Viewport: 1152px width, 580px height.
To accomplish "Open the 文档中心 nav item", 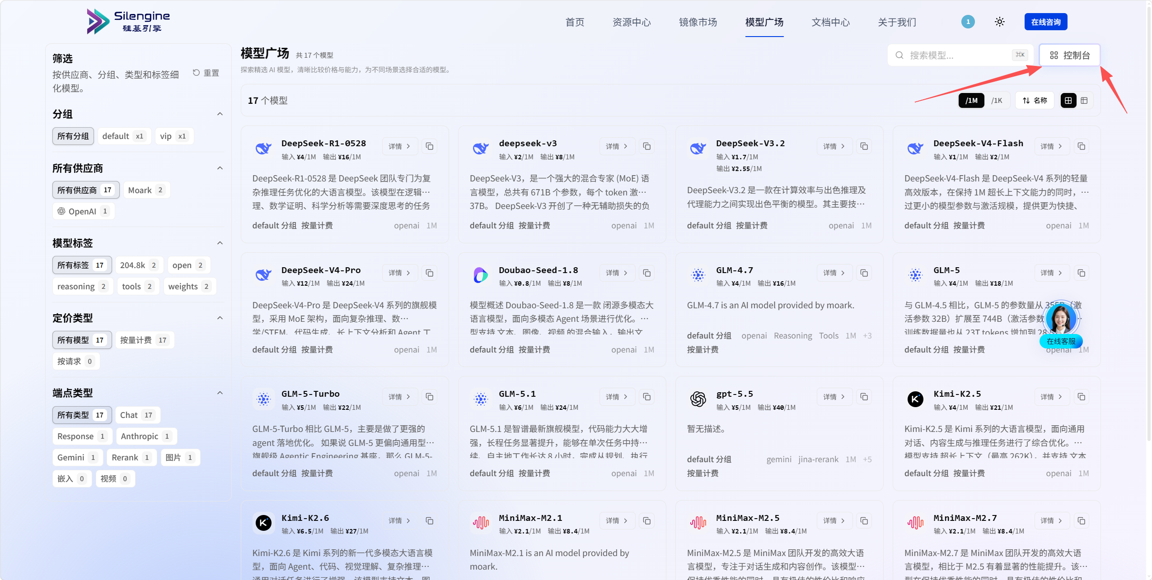I will point(831,22).
